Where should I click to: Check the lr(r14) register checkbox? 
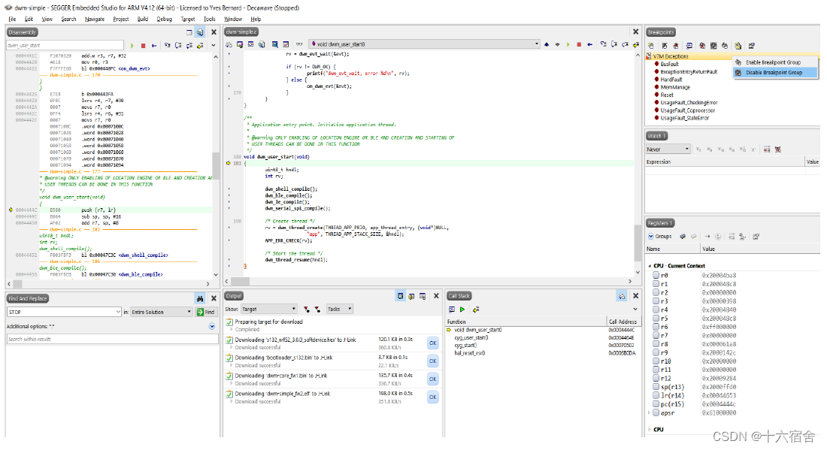click(656, 396)
